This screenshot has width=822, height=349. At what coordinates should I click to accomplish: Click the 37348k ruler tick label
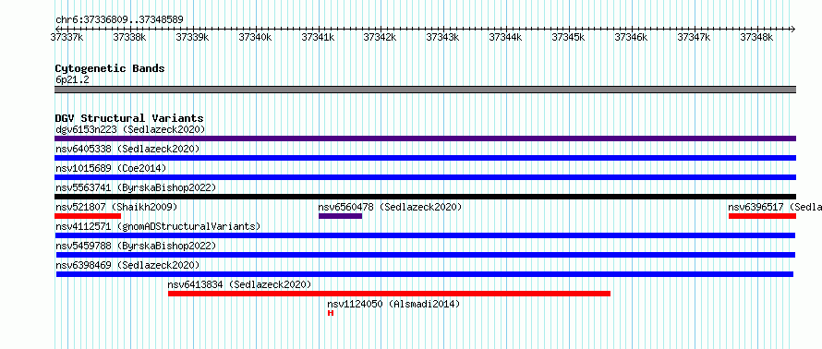pos(756,37)
